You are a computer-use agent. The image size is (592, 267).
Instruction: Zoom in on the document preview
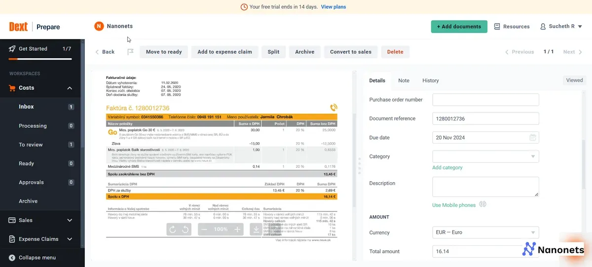[x=237, y=229]
